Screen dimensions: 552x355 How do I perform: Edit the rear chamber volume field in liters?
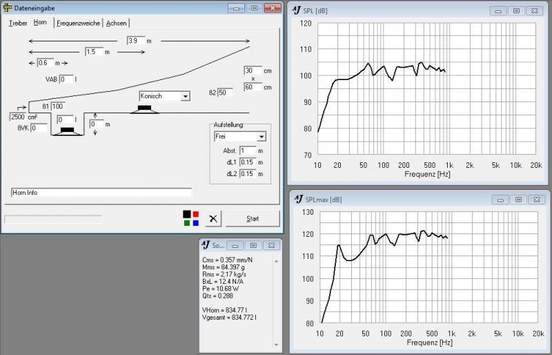pos(66,119)
